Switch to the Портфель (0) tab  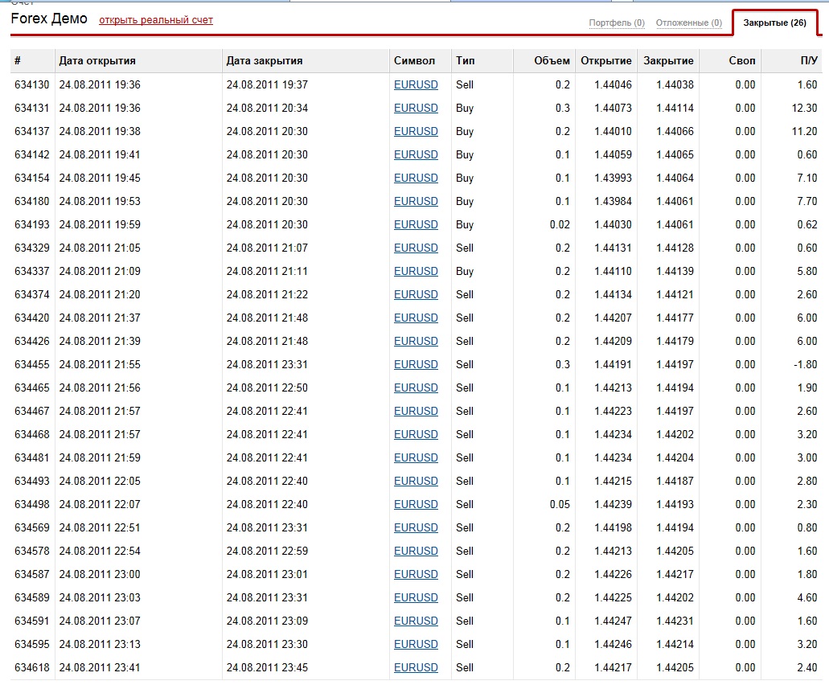click(x=617, y=23)
